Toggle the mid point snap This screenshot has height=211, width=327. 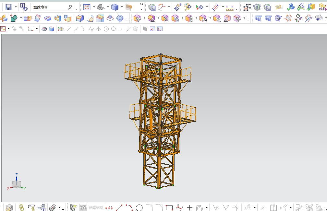pos(76,29)
